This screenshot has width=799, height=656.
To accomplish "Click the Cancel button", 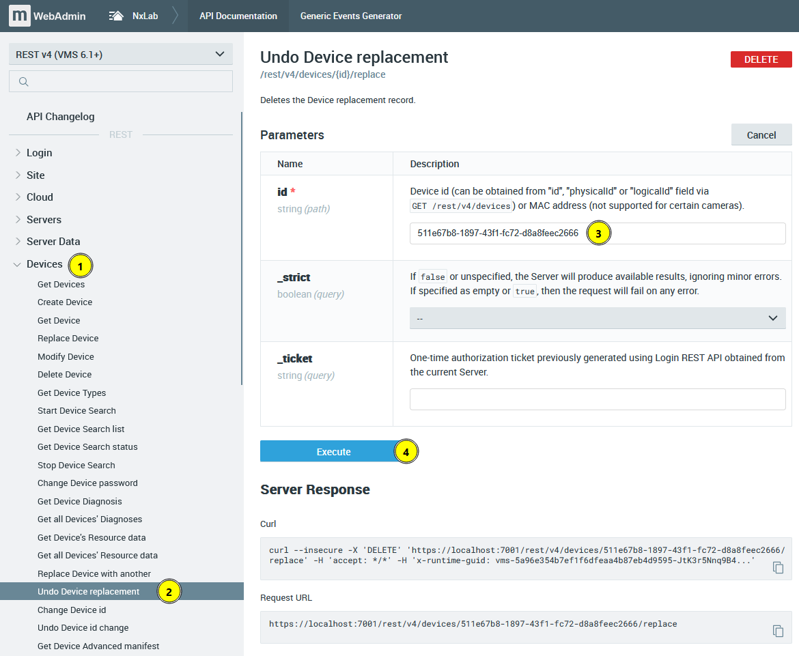I will point(761,135).
